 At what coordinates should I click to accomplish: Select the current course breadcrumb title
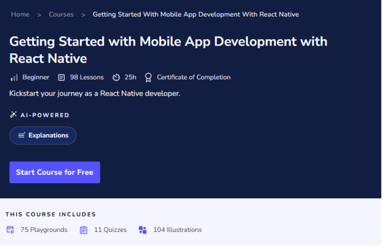[196, 14]
